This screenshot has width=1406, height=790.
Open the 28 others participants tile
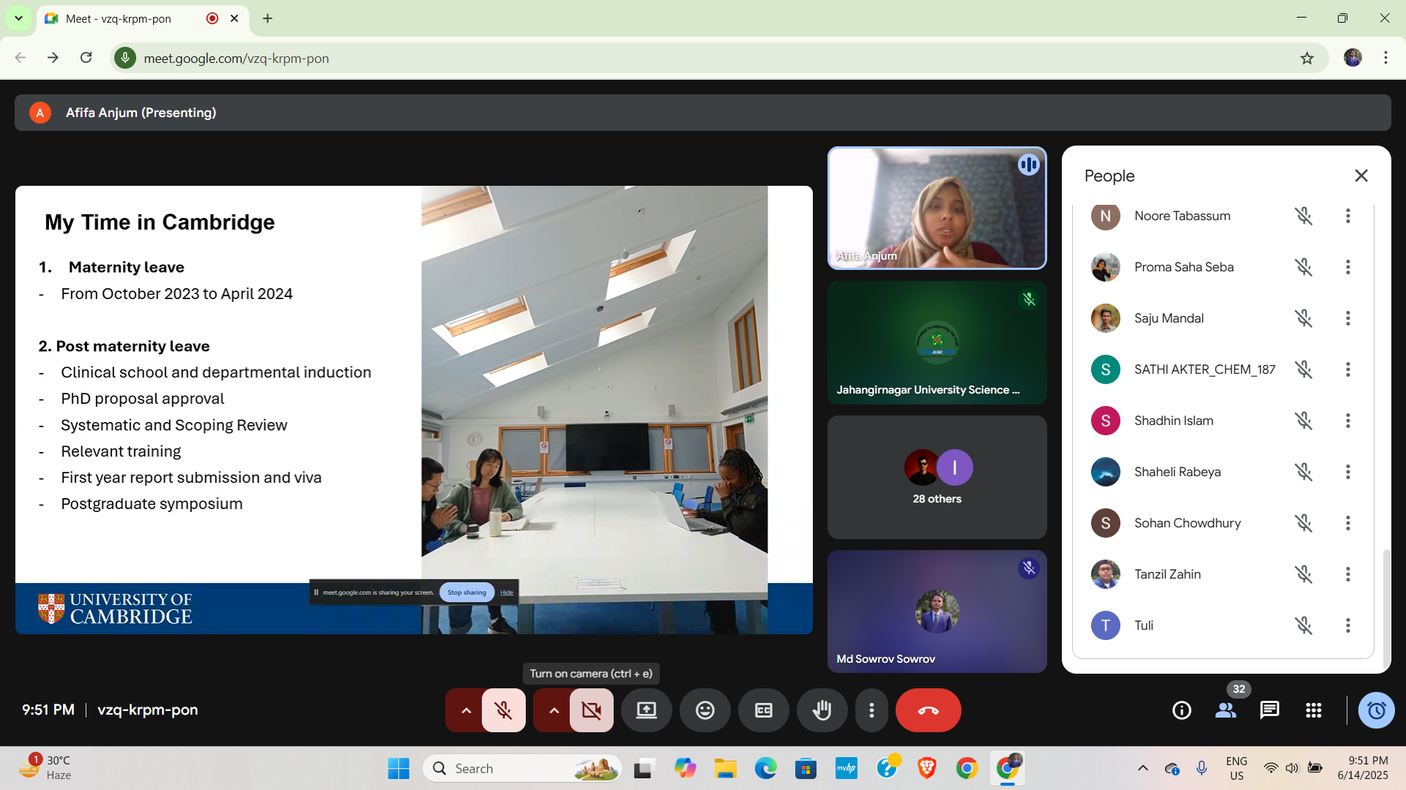click(x=937, y=478)
